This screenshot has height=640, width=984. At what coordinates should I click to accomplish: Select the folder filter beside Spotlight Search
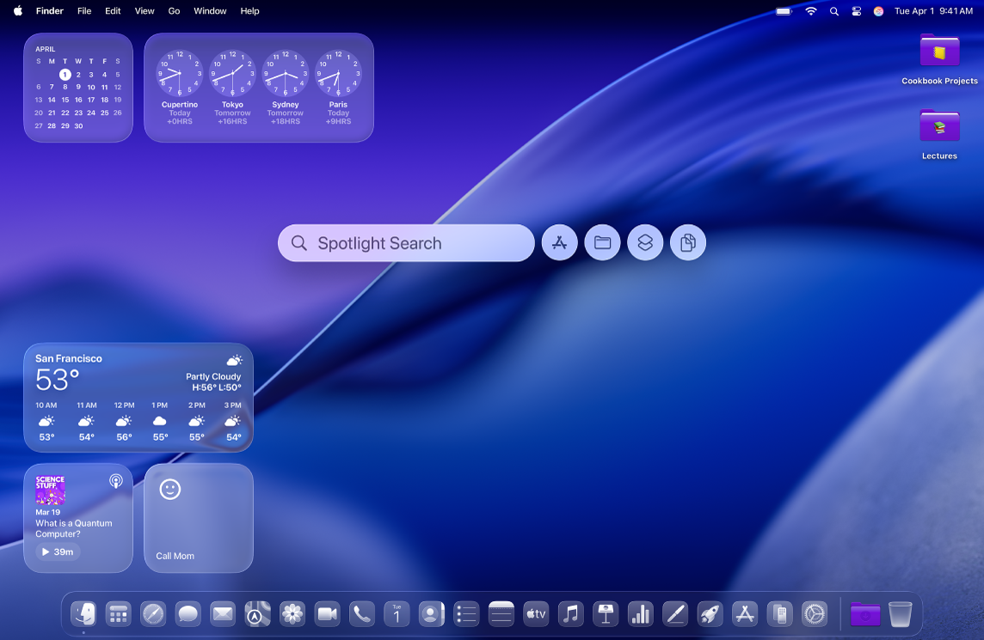602,242
